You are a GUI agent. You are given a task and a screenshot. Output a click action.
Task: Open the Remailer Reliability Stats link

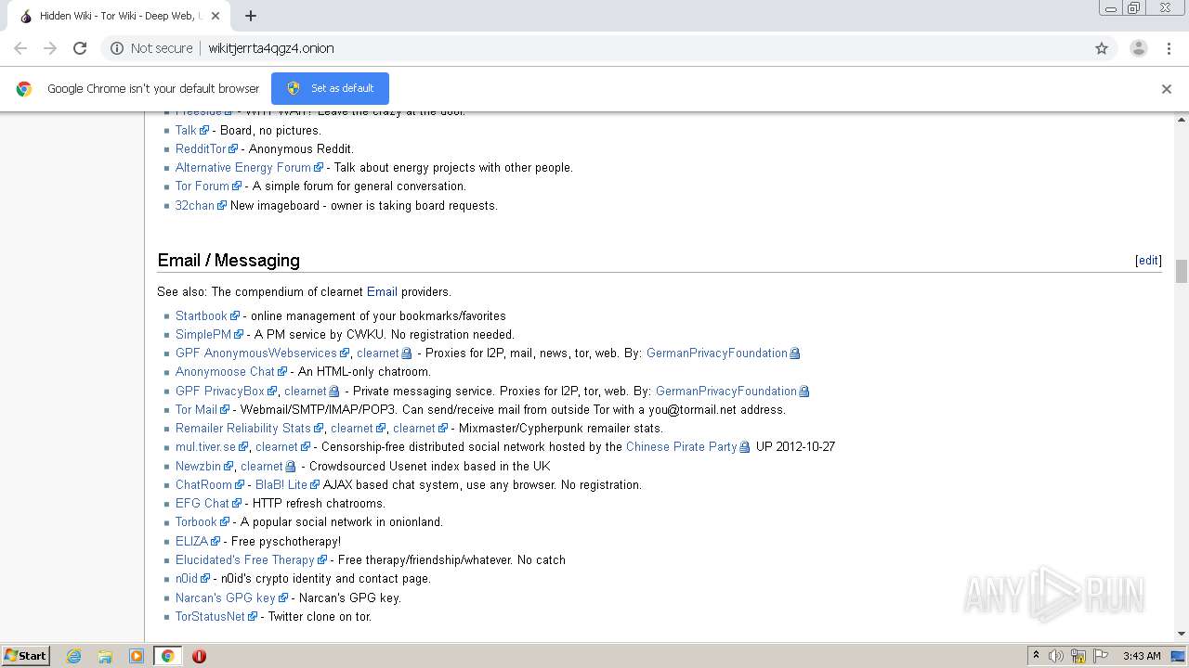(x=243, y=428)
